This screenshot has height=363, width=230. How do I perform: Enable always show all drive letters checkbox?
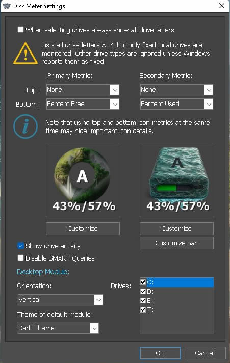tap(20, 30)
